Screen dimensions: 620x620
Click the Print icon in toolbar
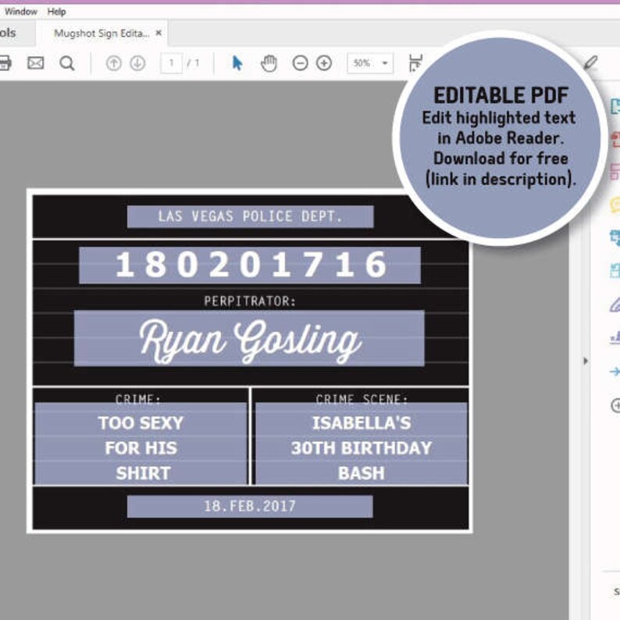tap(5, 63)
